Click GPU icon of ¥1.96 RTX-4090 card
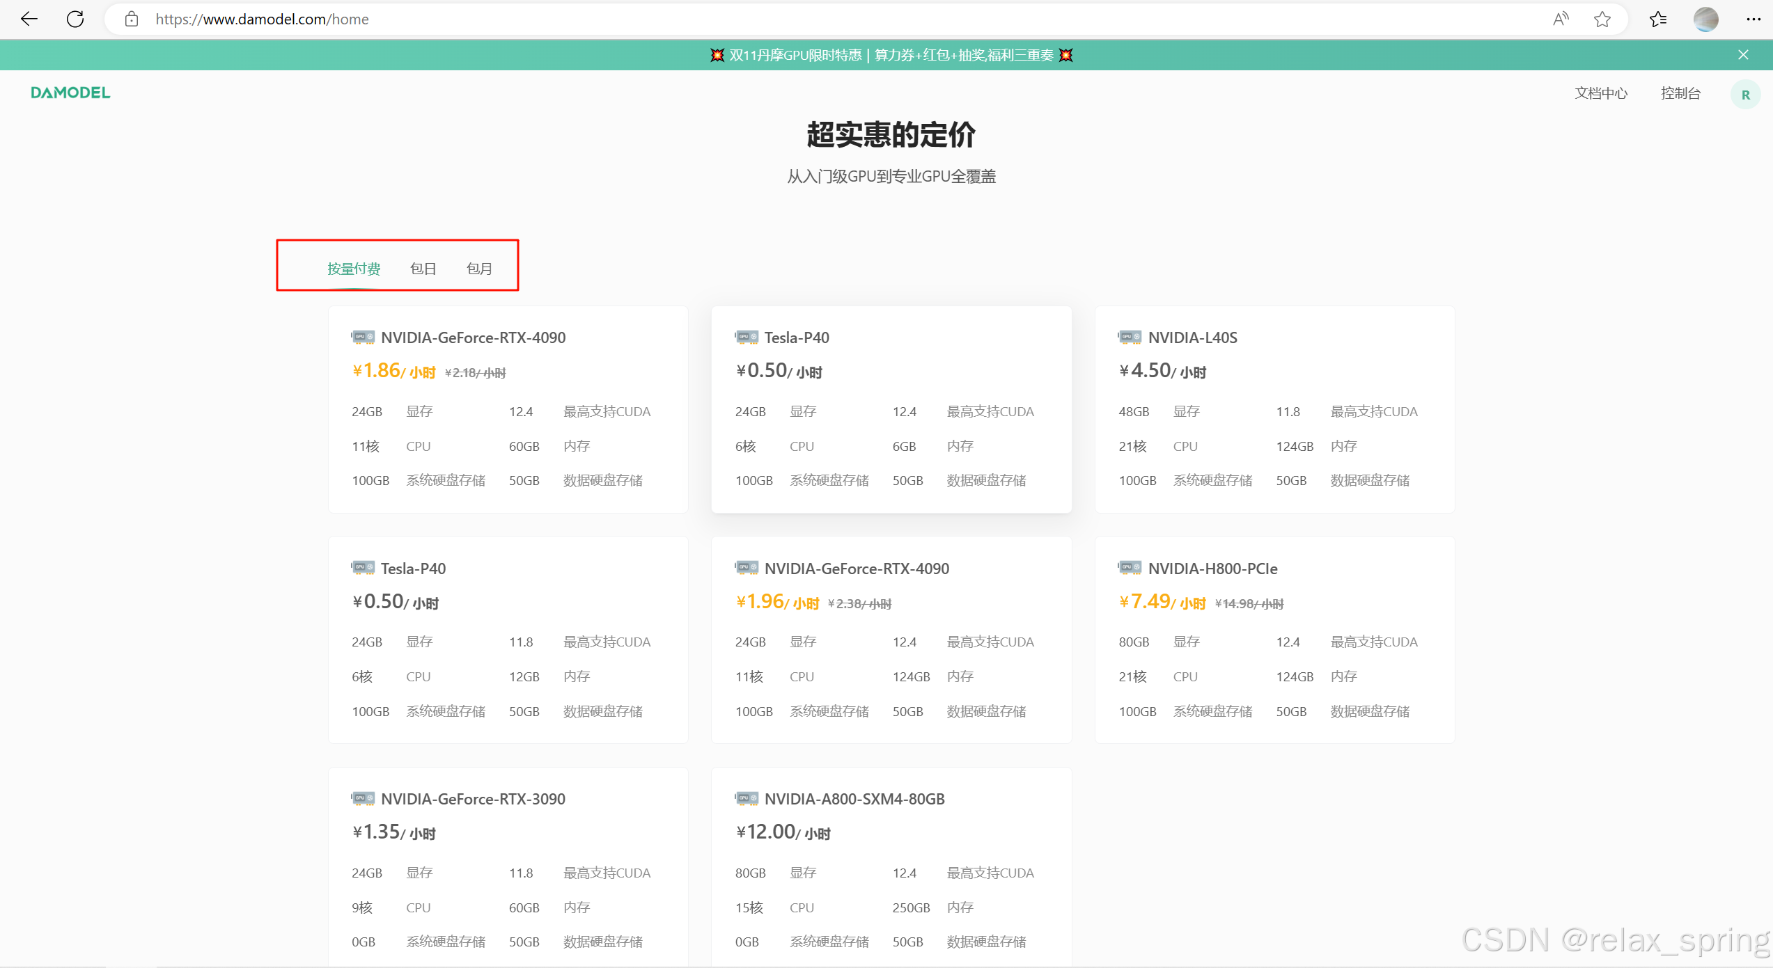This screenshot has height=968, width=1773. click(747, 569)
